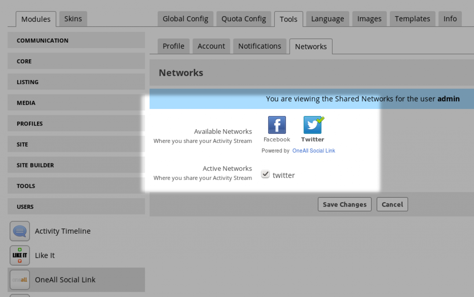
Task: Expand the Users module category
Action: point(76,207)
